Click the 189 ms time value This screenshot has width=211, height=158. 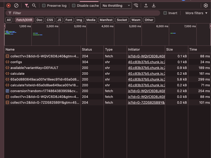204,68
